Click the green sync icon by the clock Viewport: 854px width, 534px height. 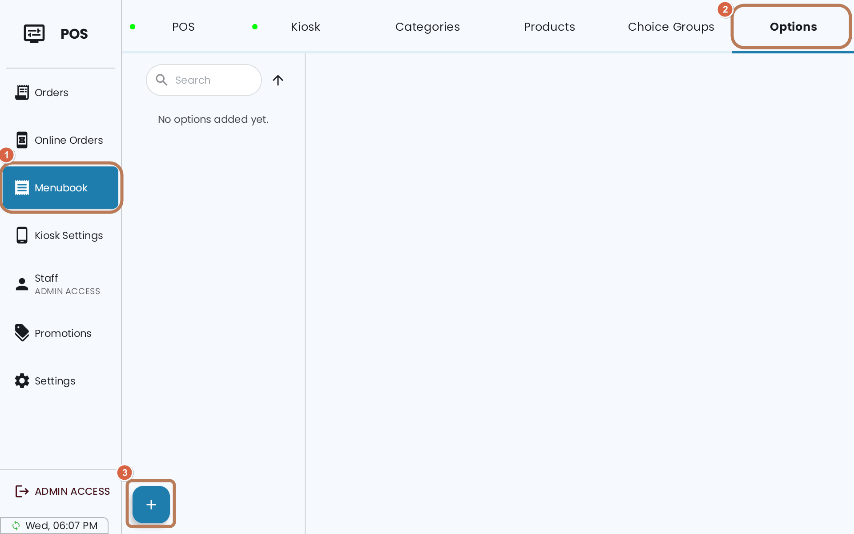(x=16, y=526)
